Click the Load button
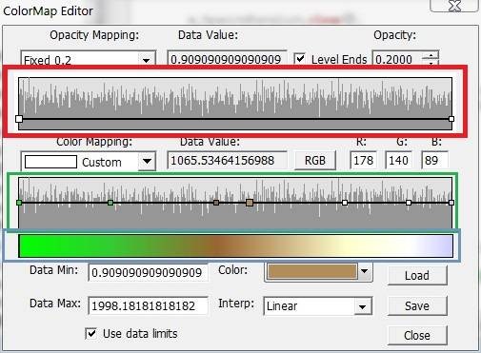This screenshot has height=353, width=481. click(x=417, y=275)
